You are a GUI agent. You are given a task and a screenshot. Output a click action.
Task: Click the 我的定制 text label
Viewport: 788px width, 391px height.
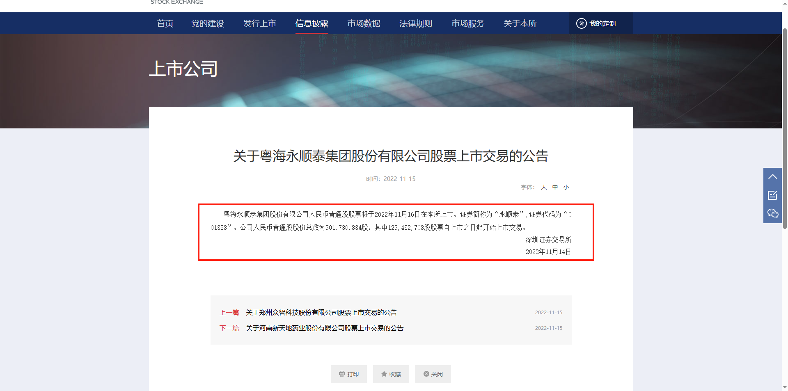602,23
